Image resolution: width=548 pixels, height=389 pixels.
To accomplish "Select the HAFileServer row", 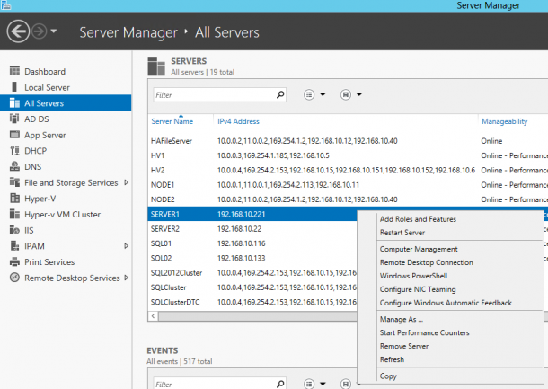I will click(348, 141).
